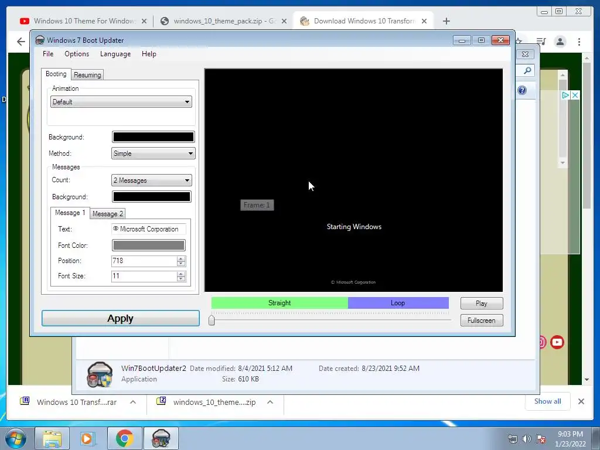Click the AdChoices triangle icon
The height and width of the screenshot is (450, 600).
pos(565,95)
